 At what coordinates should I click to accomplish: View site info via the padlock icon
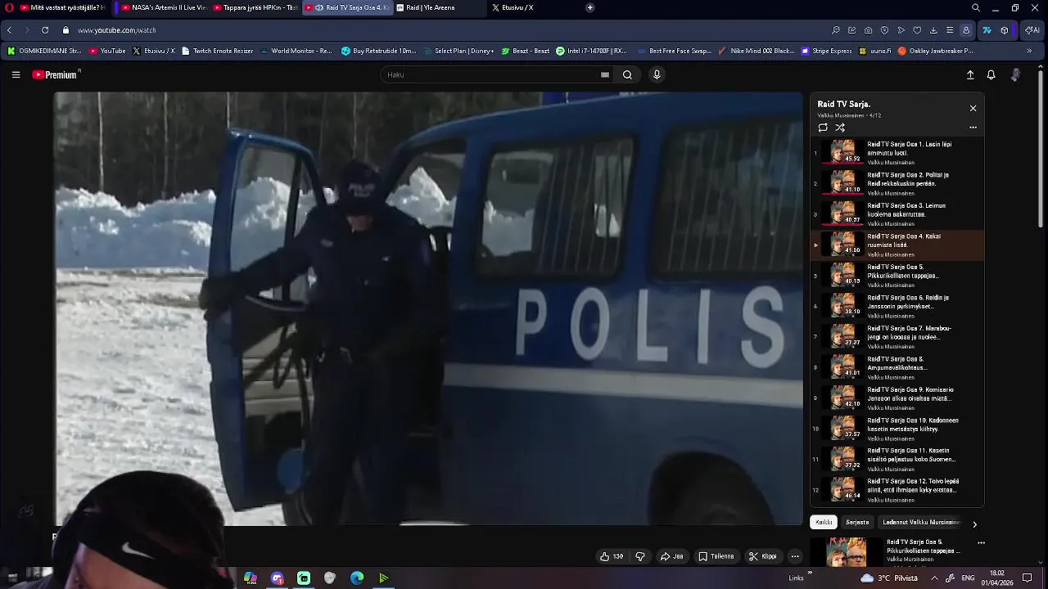click(66, 30)
